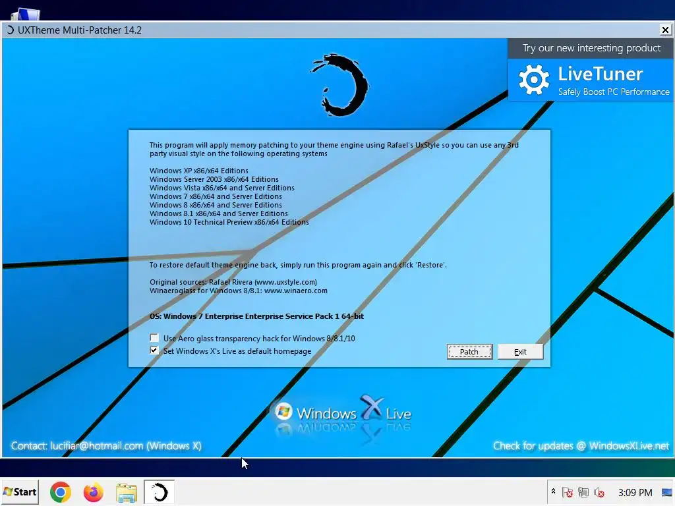
Task: Click 'Windows Server 2003 x86/x64 Editions' line
Action: point(214,179)
